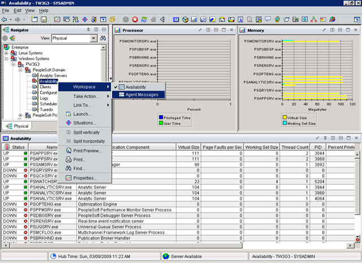Open the Take Action submenu

85,96
